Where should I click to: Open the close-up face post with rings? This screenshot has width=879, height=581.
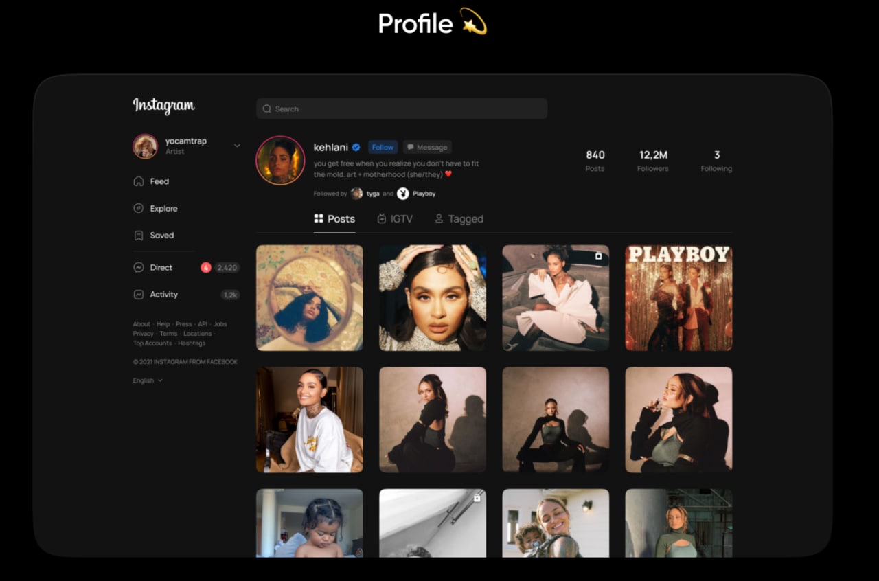pyautogui.click(x=433, y=298)
